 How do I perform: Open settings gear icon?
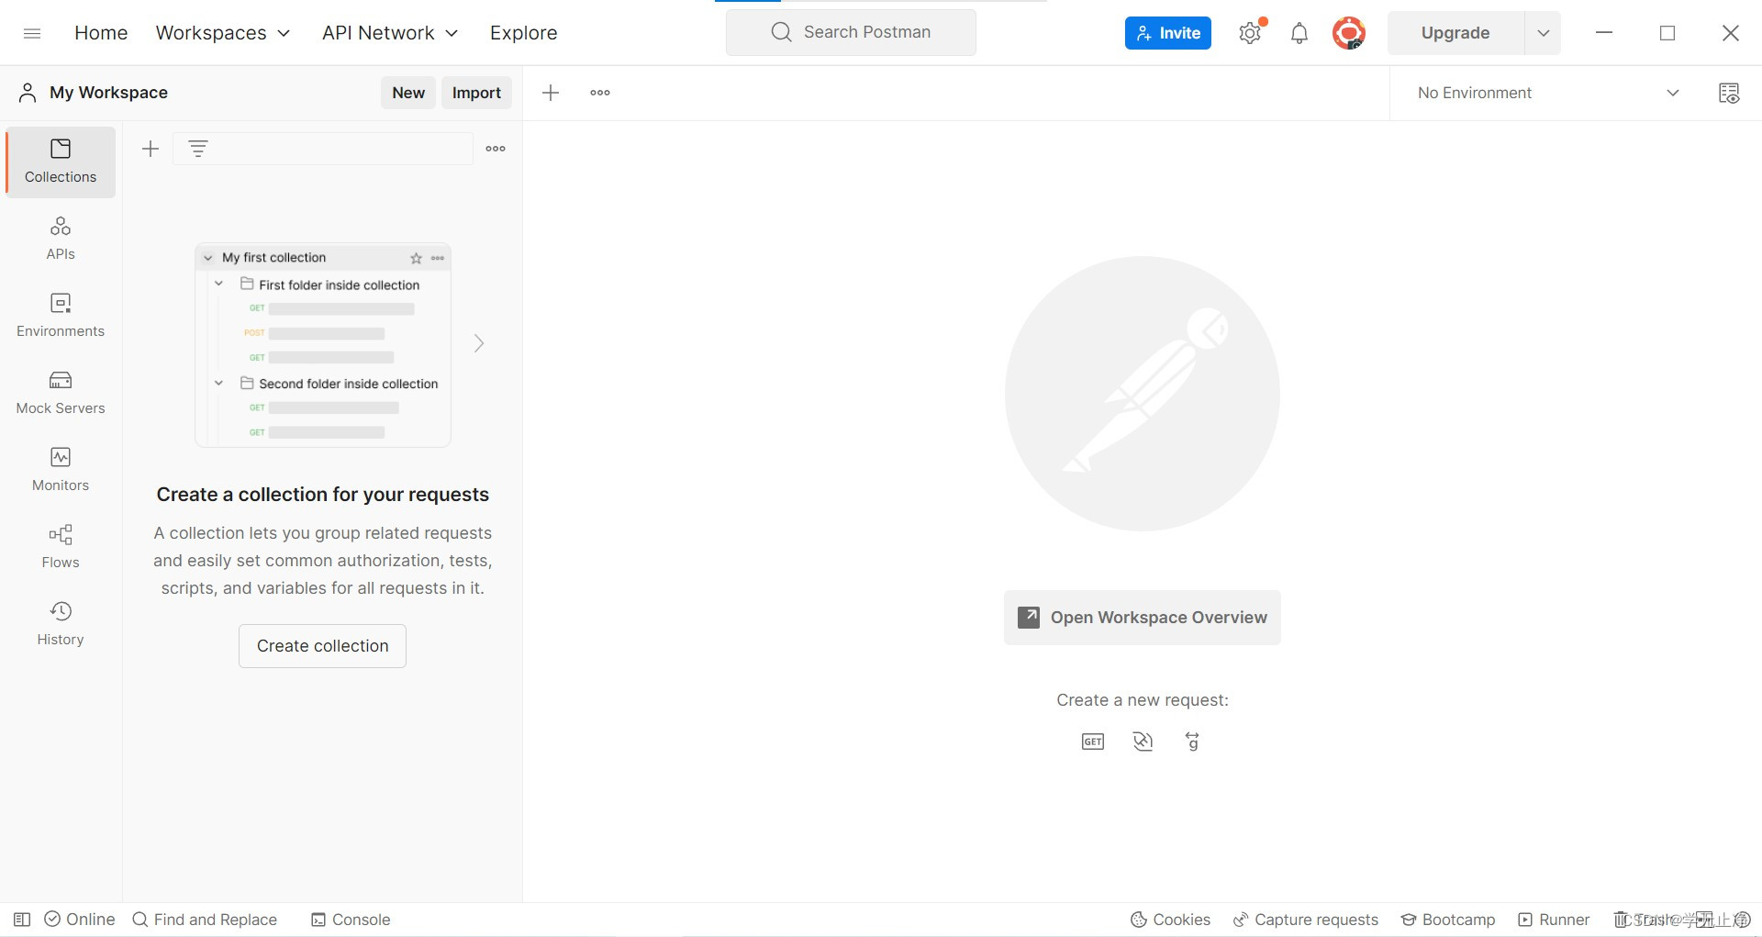point(1250,33)
